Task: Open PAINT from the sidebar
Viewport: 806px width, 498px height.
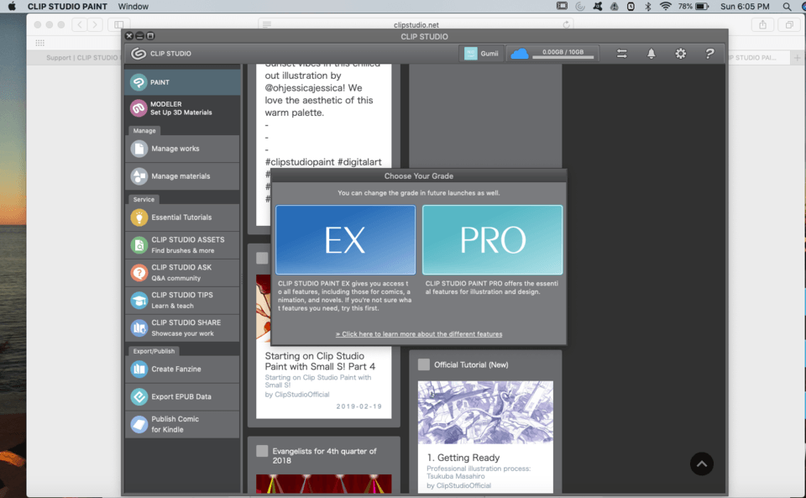Action: point(182,82)
